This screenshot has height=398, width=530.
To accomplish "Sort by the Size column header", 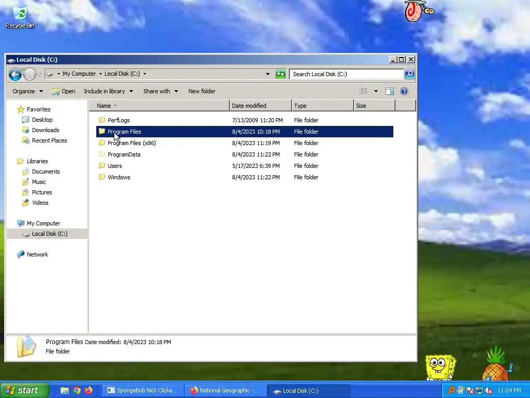I will click(x=375, y=106).
